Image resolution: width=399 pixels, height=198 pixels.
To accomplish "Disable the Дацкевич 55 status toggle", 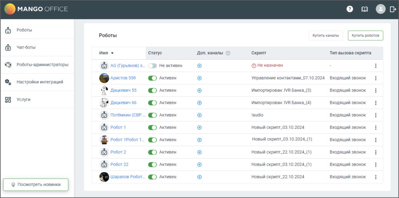I will pyautogui.click(x=152, y=91).
